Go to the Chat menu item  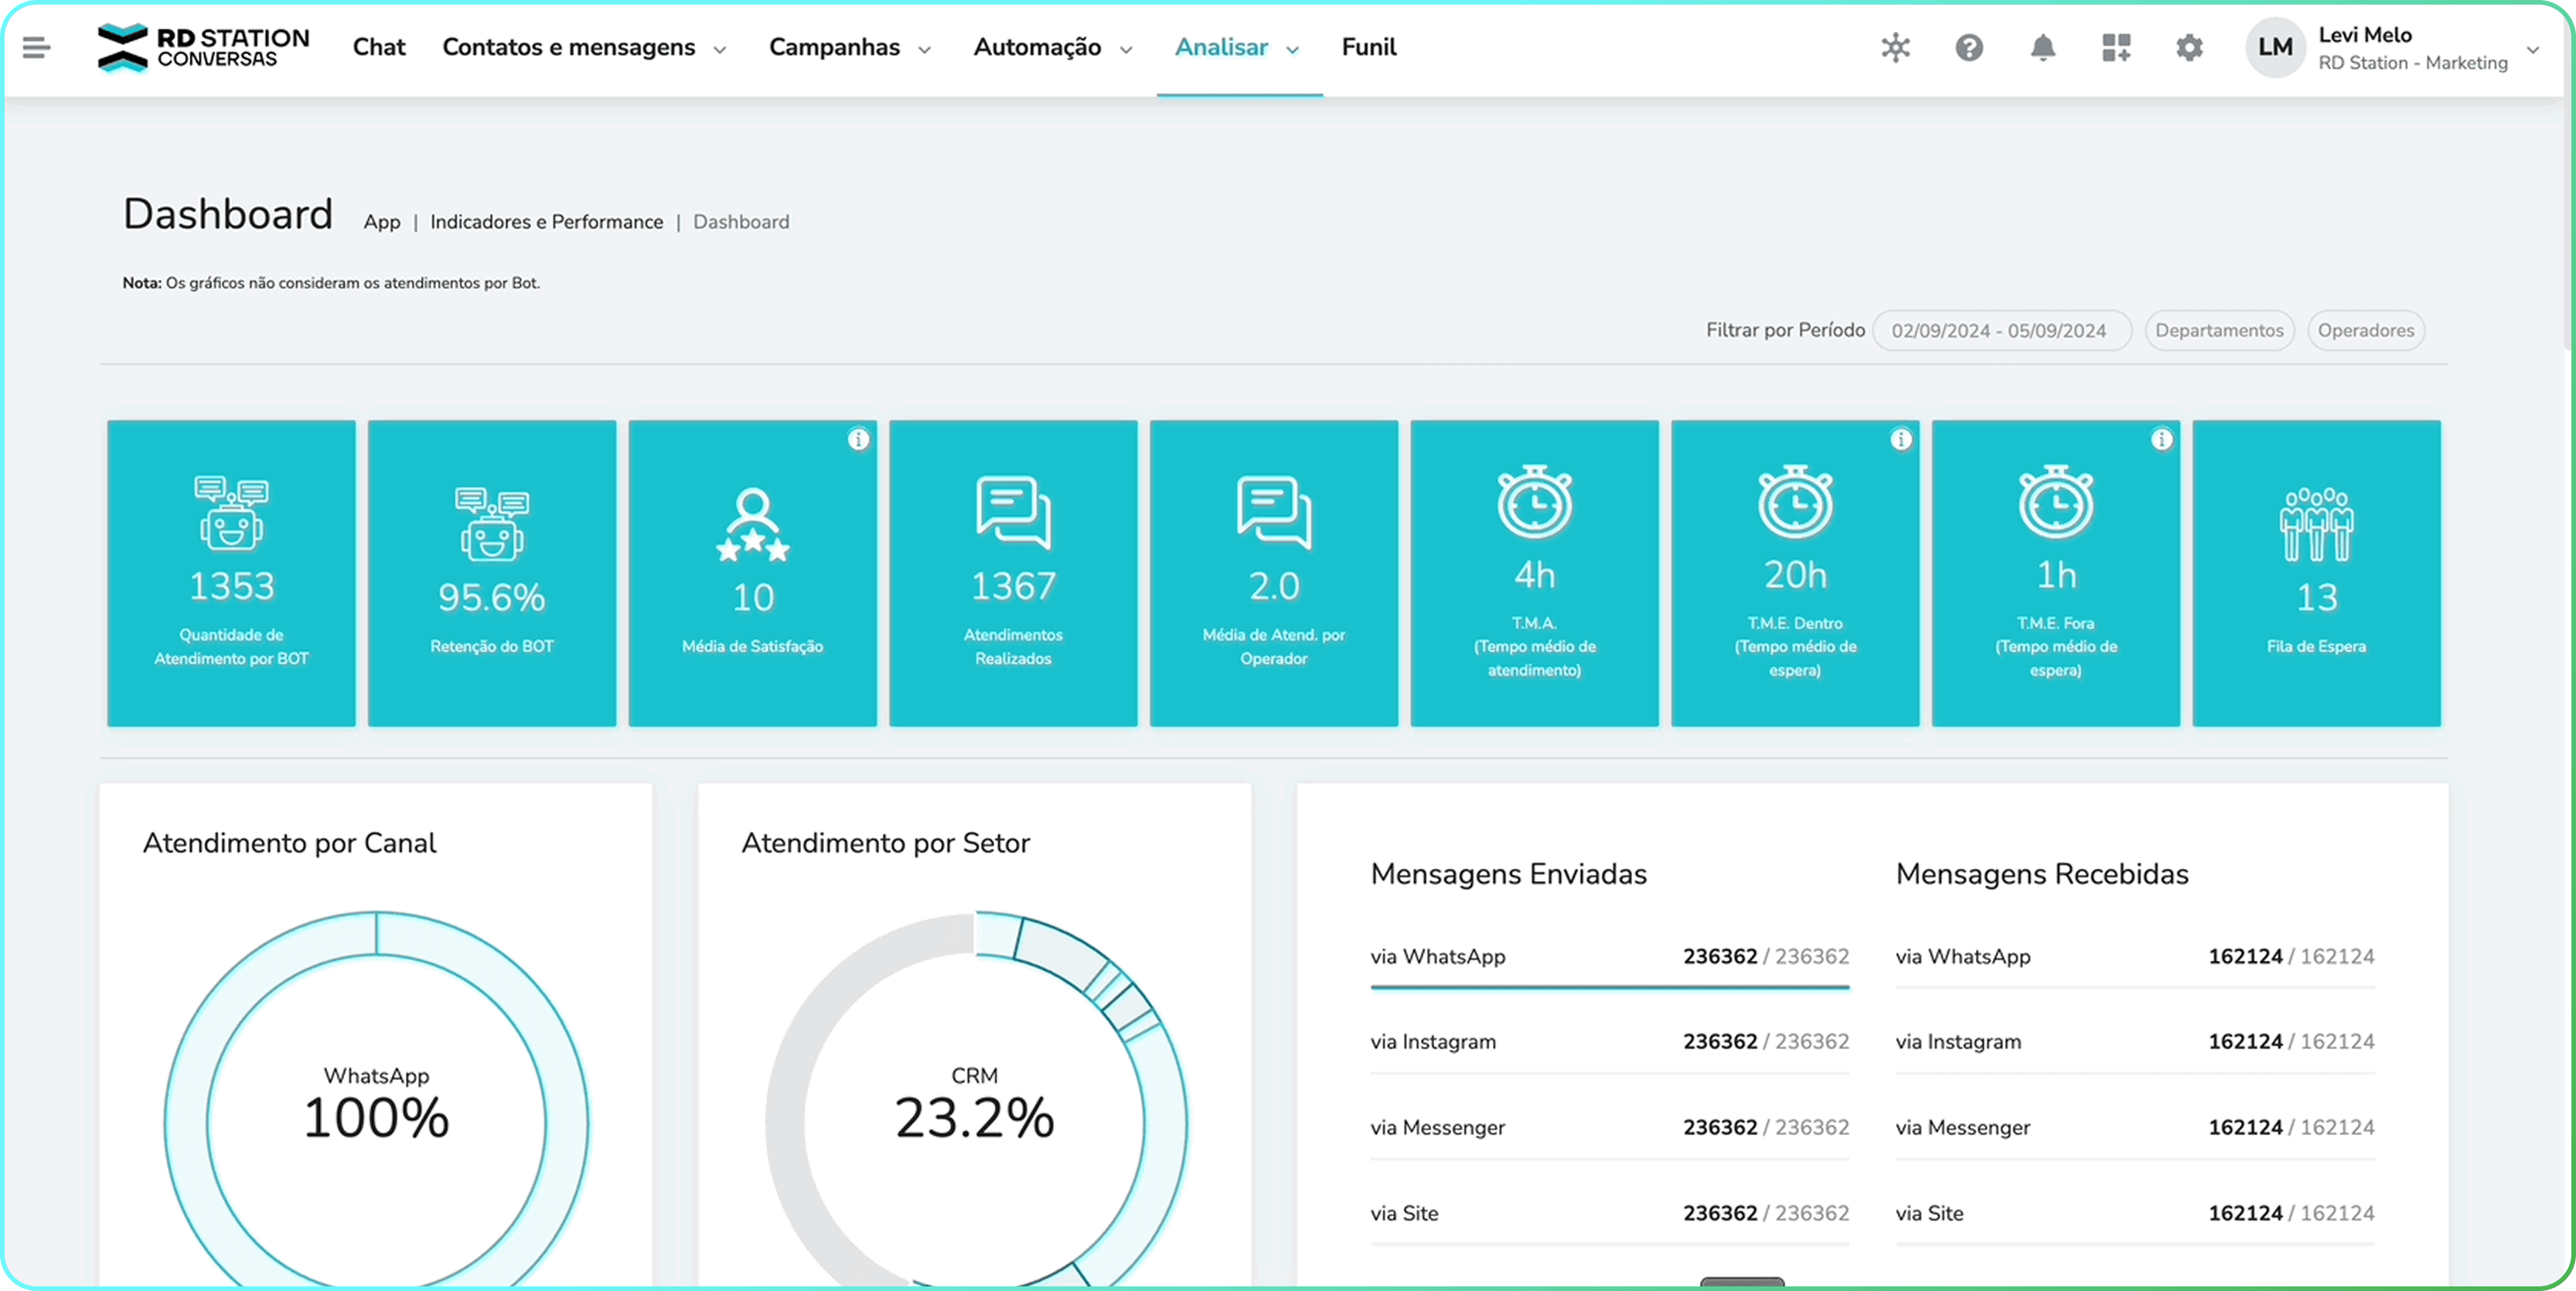pyautogui.click(x=378, y=47)
